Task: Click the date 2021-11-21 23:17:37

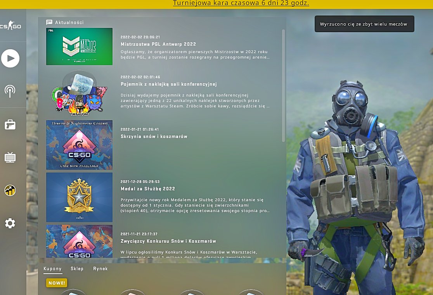Action: tap(139, 234)
